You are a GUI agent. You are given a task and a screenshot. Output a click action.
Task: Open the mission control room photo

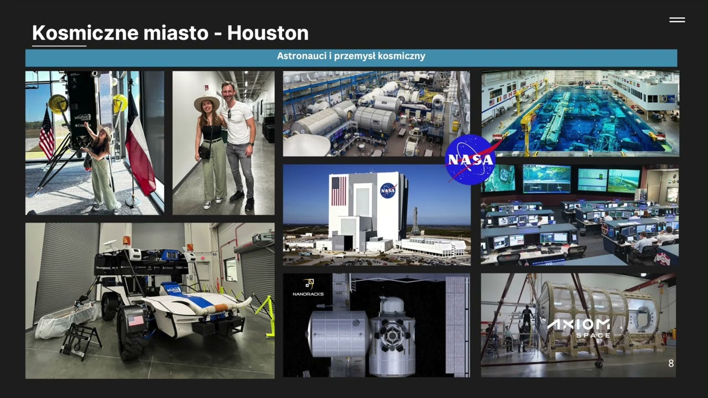point(580,214)
